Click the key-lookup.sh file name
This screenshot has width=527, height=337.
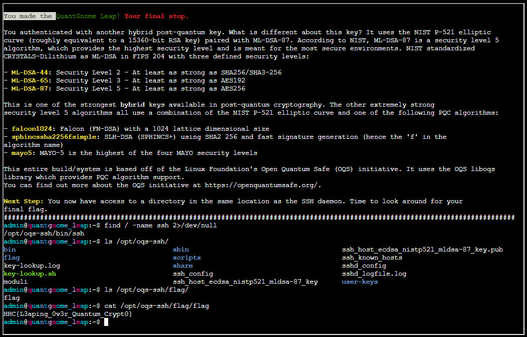click(30, 274)
